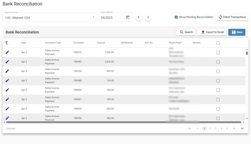Tick checkbox for document 150895
Viewport: 251px width, 144px height.
pos(218,109)
